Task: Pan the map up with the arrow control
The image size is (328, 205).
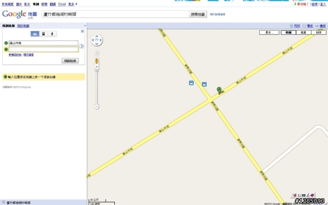Action: 97,36
